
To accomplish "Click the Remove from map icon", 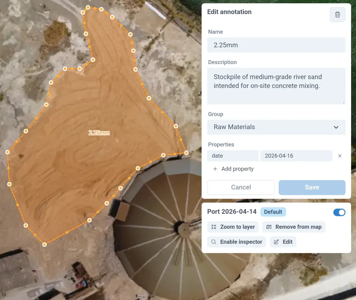I will tap(269, 227).
